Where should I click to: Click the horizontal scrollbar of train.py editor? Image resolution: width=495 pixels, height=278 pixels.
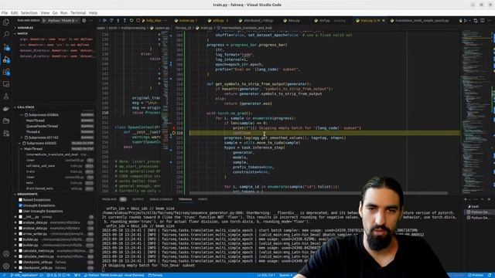[318, 193]
